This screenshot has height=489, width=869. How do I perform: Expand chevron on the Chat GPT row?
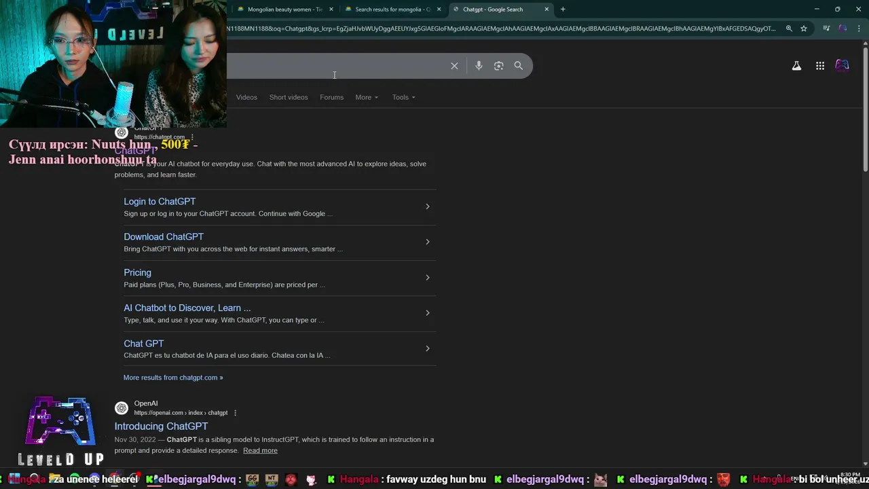pyautogui.click(x=427, y=348)
